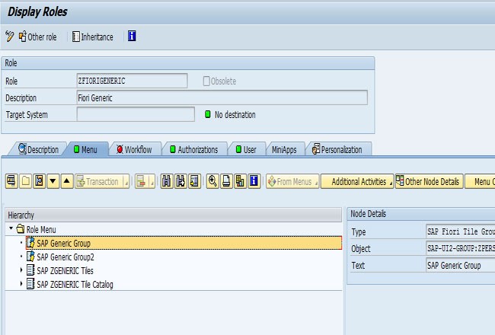Select the catalog icon of SAP ZGENERIC Tiles
495x335 pixels.
pos(30,270)
